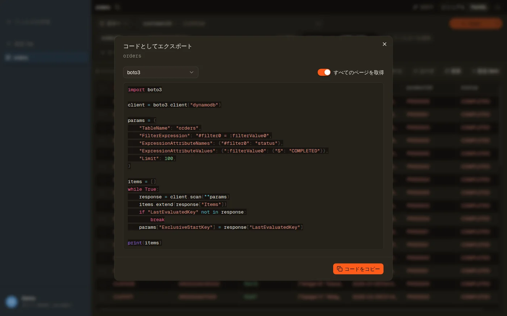Close the code export dialog
The height and width of the screenshot is (316, 507).
pos(385,44)
